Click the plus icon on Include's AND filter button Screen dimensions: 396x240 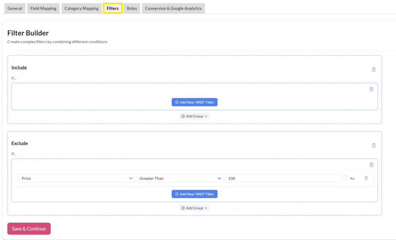click(x=177, y=102)
